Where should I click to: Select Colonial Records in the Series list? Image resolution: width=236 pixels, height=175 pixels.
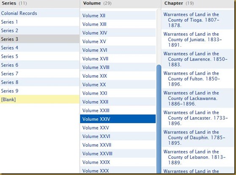coord(40,13)
